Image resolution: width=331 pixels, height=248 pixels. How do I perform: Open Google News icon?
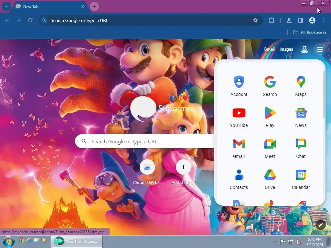[301, 117]
